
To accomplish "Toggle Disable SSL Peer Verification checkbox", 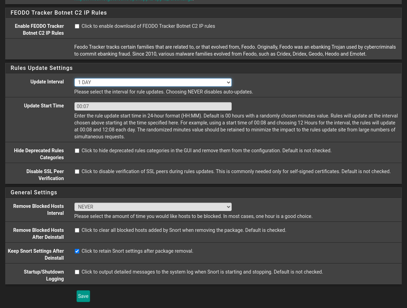I will (x=77, y=171).
